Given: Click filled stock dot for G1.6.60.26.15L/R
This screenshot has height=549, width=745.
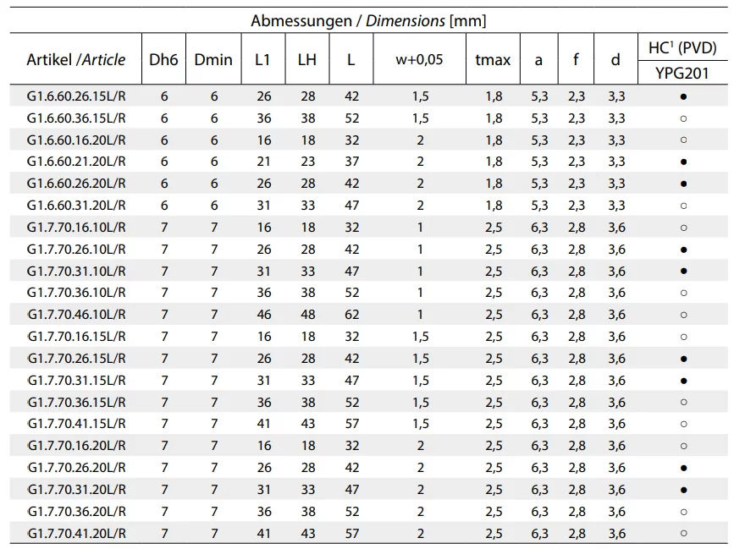Looking at the screenshot, I should click(x=683, y=96).
